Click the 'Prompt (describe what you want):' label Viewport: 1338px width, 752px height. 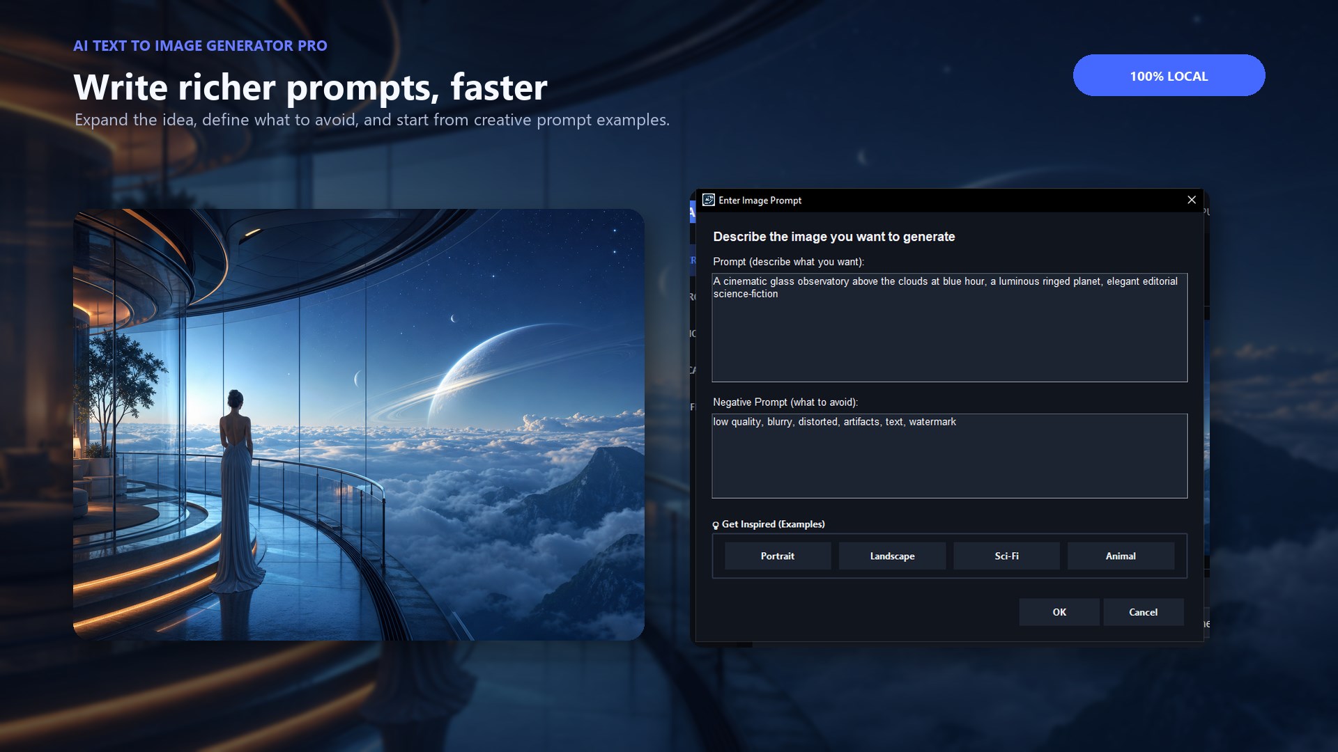point(788,262)
